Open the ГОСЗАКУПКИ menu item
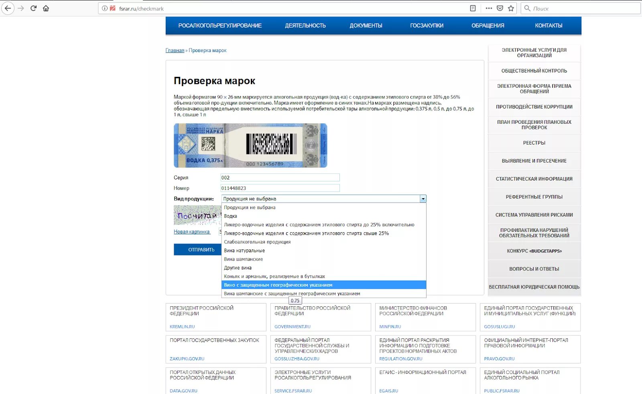The width and height of the screenshot is (642, 394). pyautogui.click(x=427, y=26)
